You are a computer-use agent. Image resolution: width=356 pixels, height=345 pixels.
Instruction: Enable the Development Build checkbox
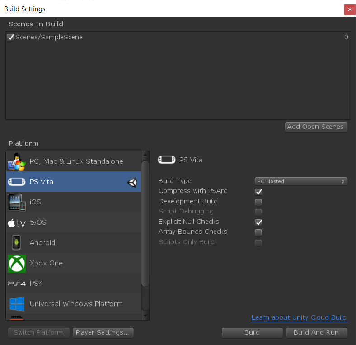pos(258,202)
